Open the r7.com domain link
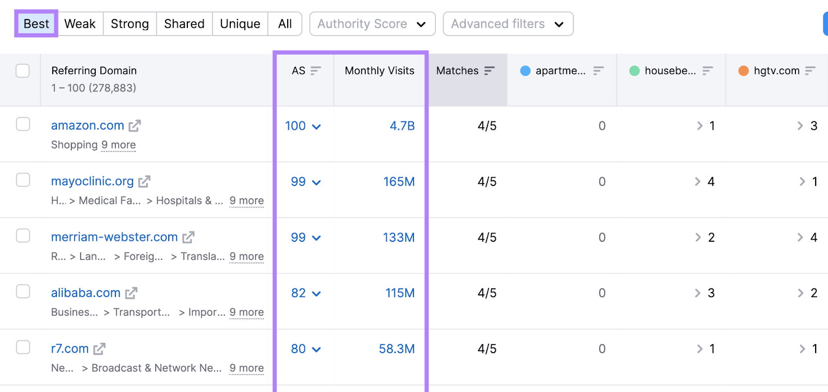This screenshot has height=392, width=828. [x=70, y=349]
